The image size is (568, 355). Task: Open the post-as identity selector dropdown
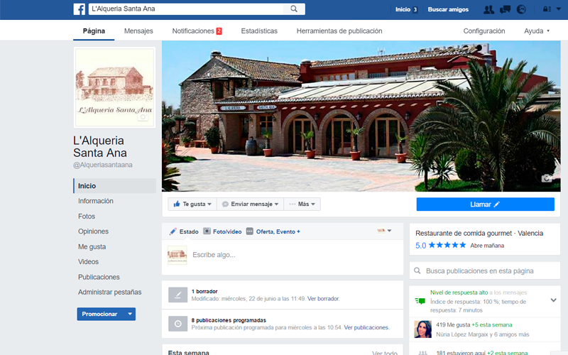(384, 230)
